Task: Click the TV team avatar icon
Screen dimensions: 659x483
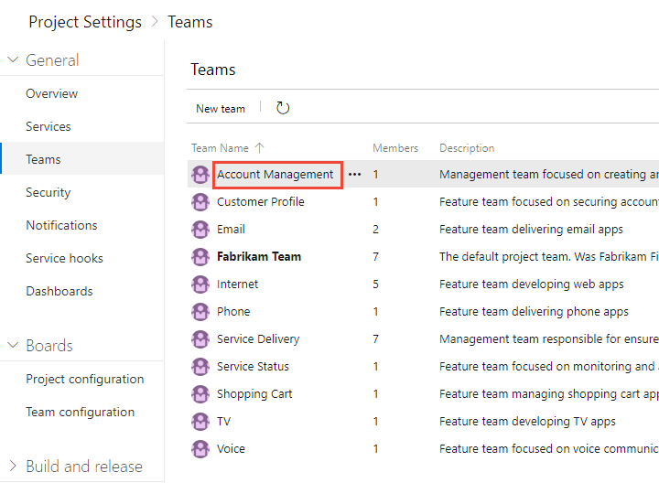Action: tap(200, 422)
